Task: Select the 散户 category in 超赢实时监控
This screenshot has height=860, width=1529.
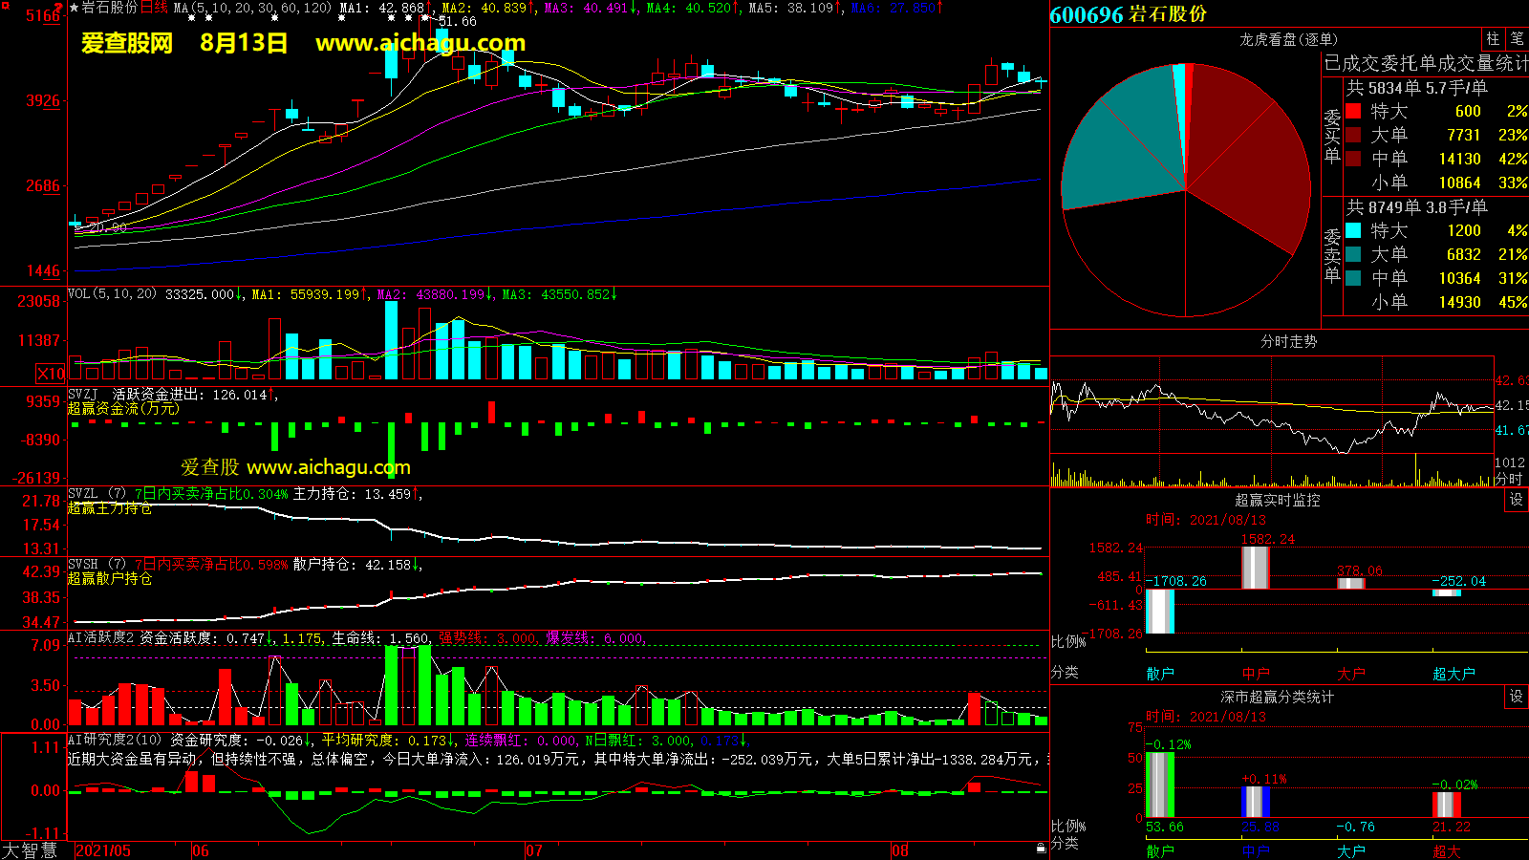Action: (1159, 674)
